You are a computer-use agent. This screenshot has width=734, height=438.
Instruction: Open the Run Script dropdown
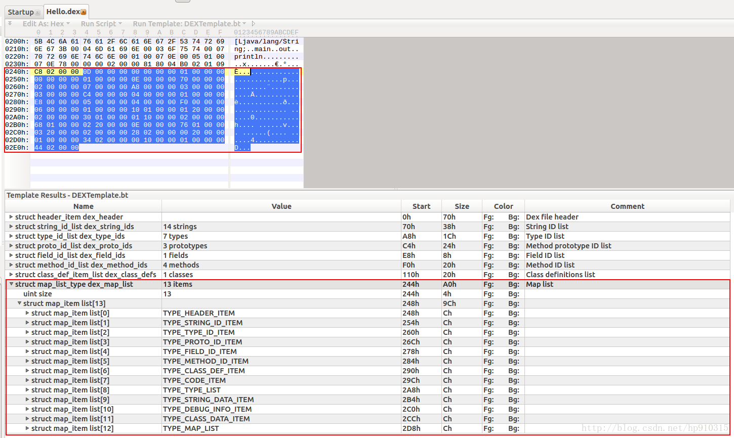tap(101, 24)
